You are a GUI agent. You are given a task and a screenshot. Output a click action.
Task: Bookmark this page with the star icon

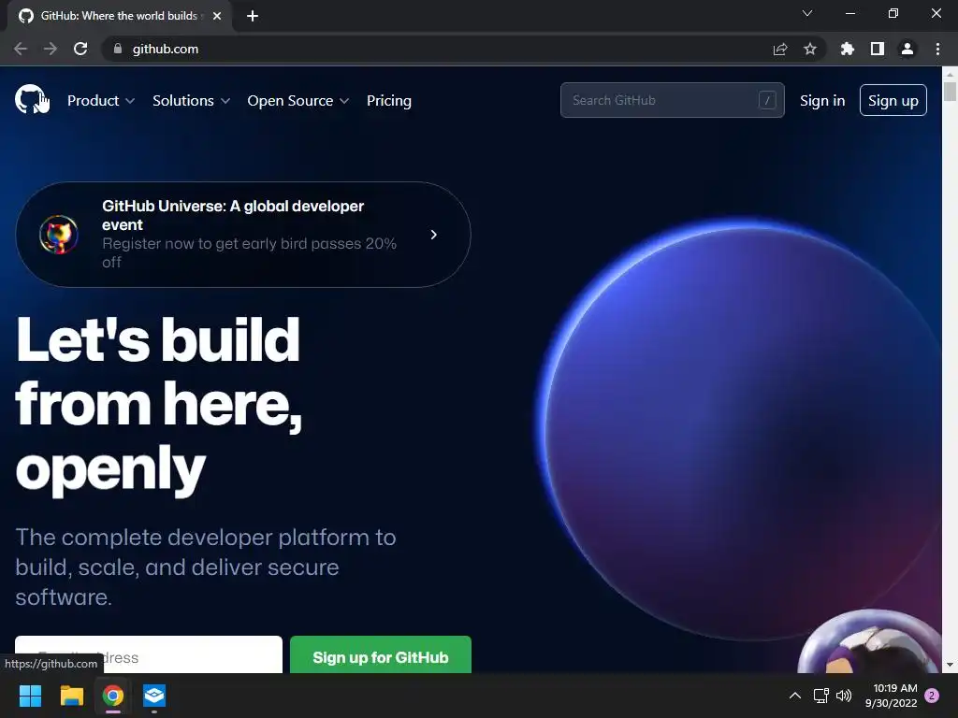(810, 49)
